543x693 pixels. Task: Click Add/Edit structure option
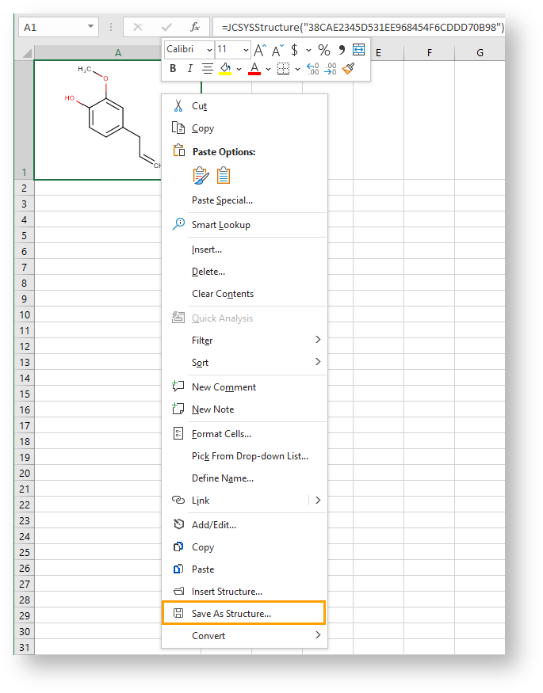point(213,524)
